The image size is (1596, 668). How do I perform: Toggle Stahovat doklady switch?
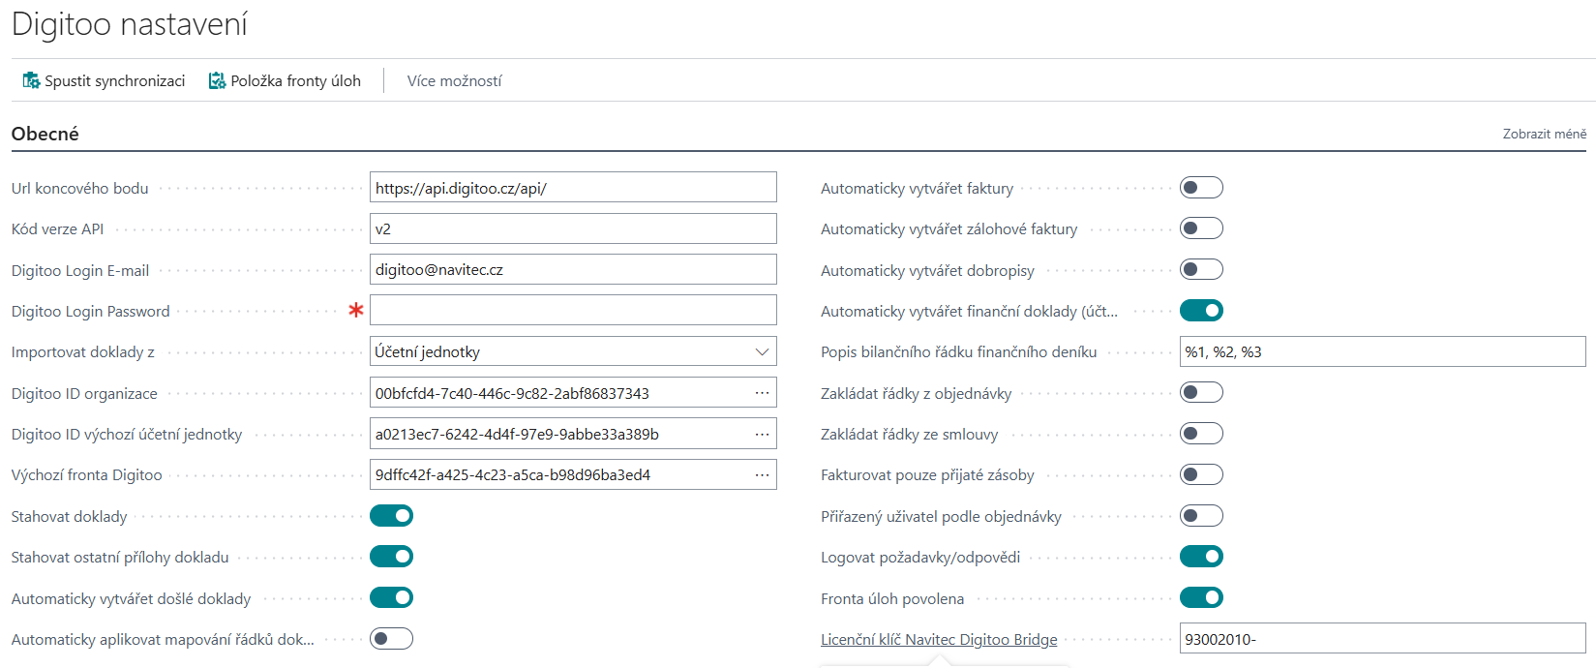[391, 516]
